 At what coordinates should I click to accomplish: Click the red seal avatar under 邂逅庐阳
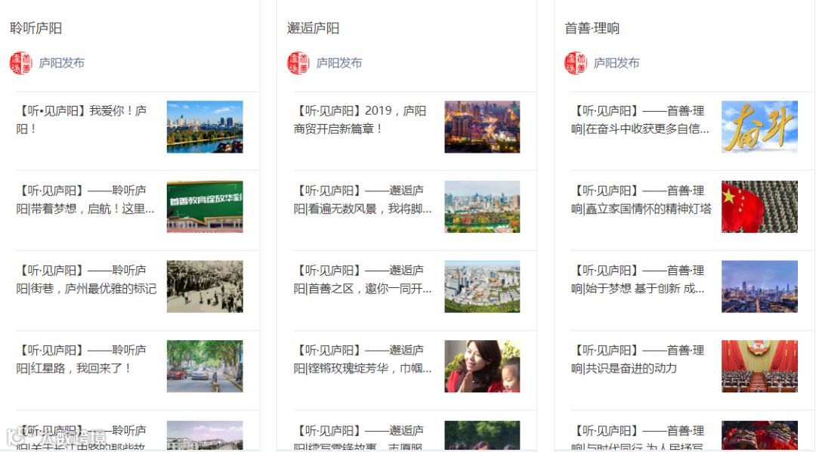coord(298,63)
